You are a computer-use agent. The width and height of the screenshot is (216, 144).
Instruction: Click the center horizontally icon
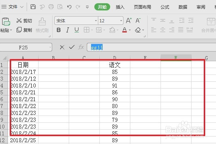tap(163, 30)
